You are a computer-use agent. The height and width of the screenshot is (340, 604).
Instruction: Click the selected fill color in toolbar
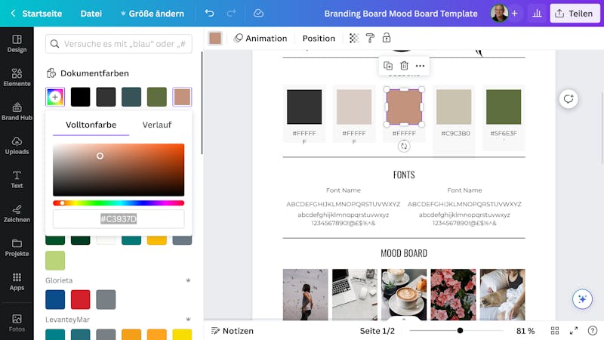click(215, 39)
